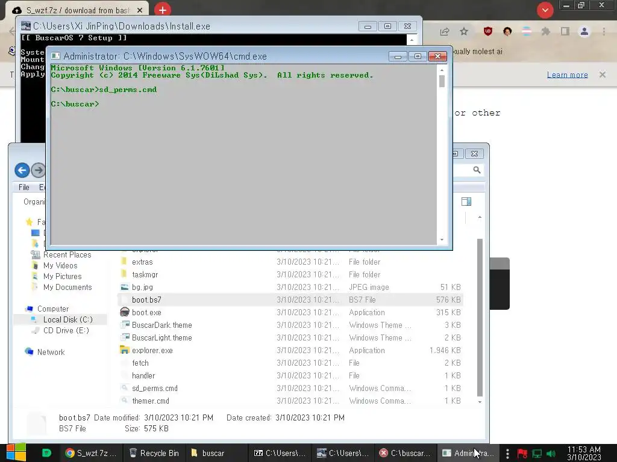Click the Install.exe window title icon
Screen dimensions: 617x462
pos(26,26)
